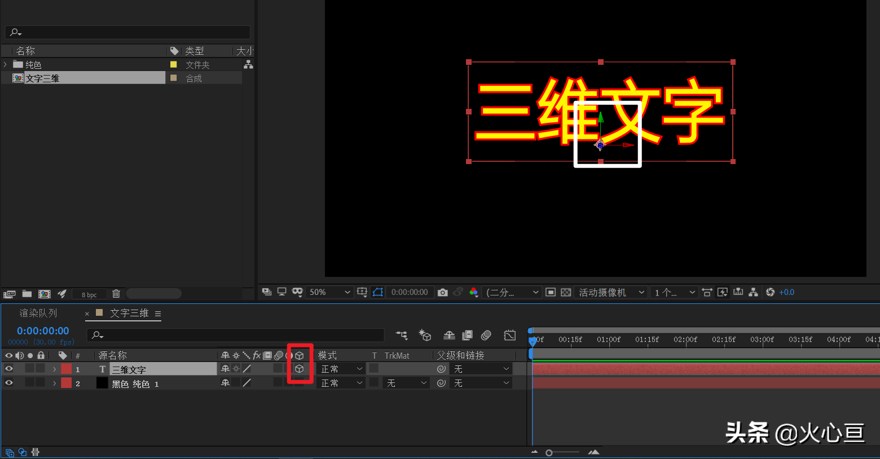Viewport: 880px width, 459px height.
Task: Click the +0.0 exposure value
Action: point(786,292)
